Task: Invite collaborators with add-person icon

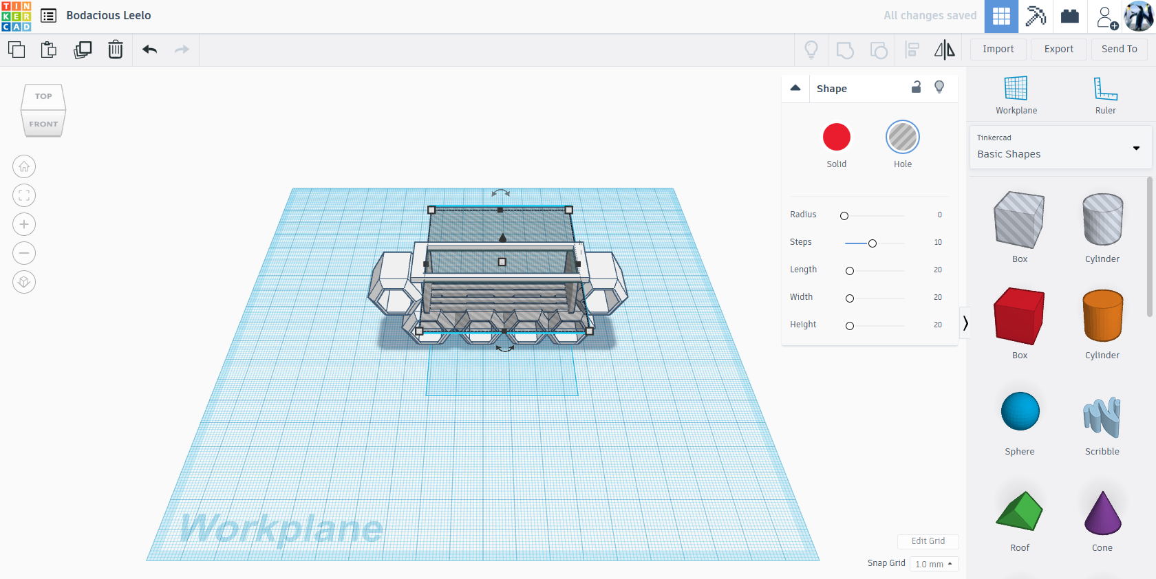Action: pos(1106,17)
